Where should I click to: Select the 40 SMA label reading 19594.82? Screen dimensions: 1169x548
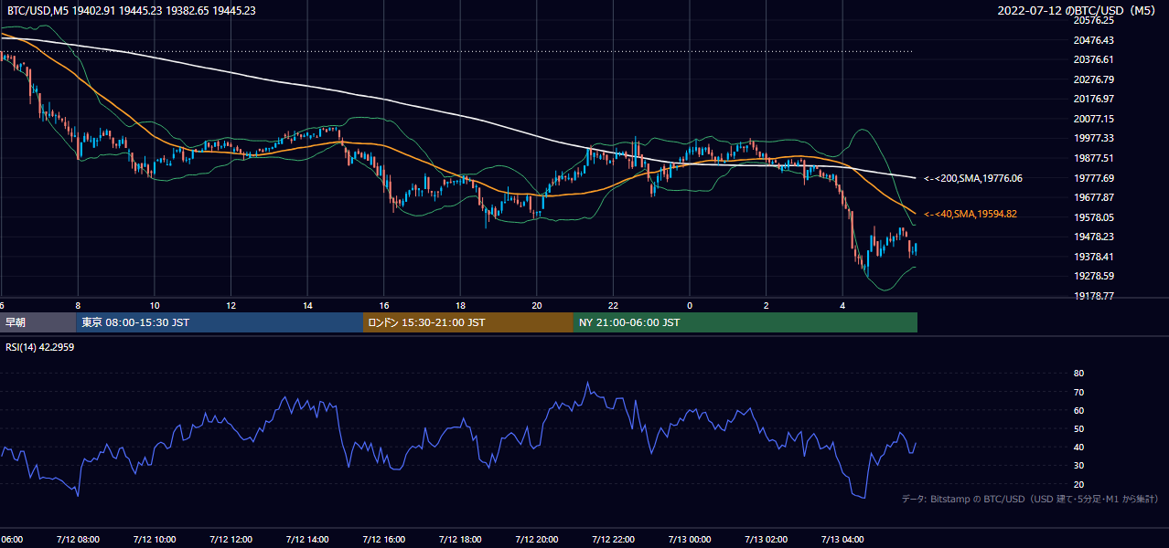(971, 214)
